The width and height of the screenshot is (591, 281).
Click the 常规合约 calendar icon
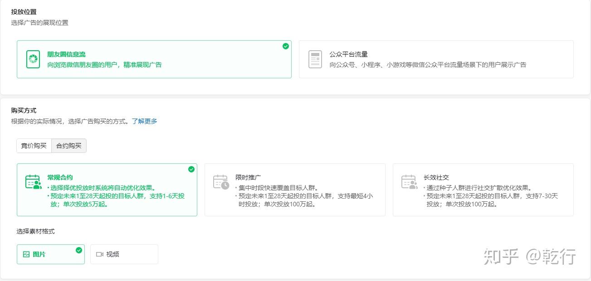coord(34,181)
